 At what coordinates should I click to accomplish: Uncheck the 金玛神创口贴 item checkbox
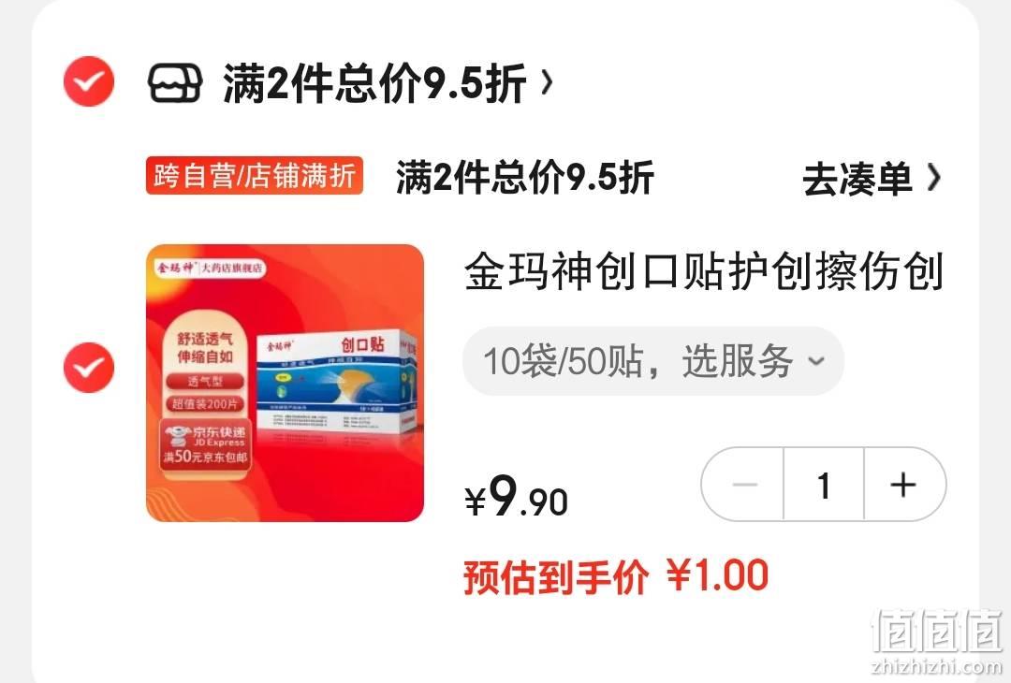click(x=89, y=368)
